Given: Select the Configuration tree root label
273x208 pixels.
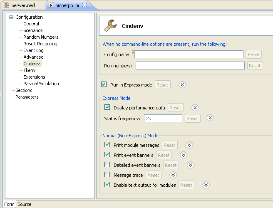Looking at the screenshot, I should [29, 17].
